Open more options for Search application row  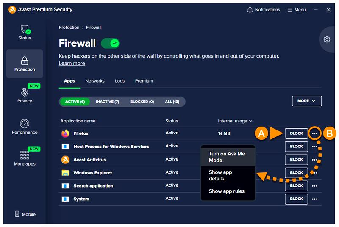(x=314, y=186)
